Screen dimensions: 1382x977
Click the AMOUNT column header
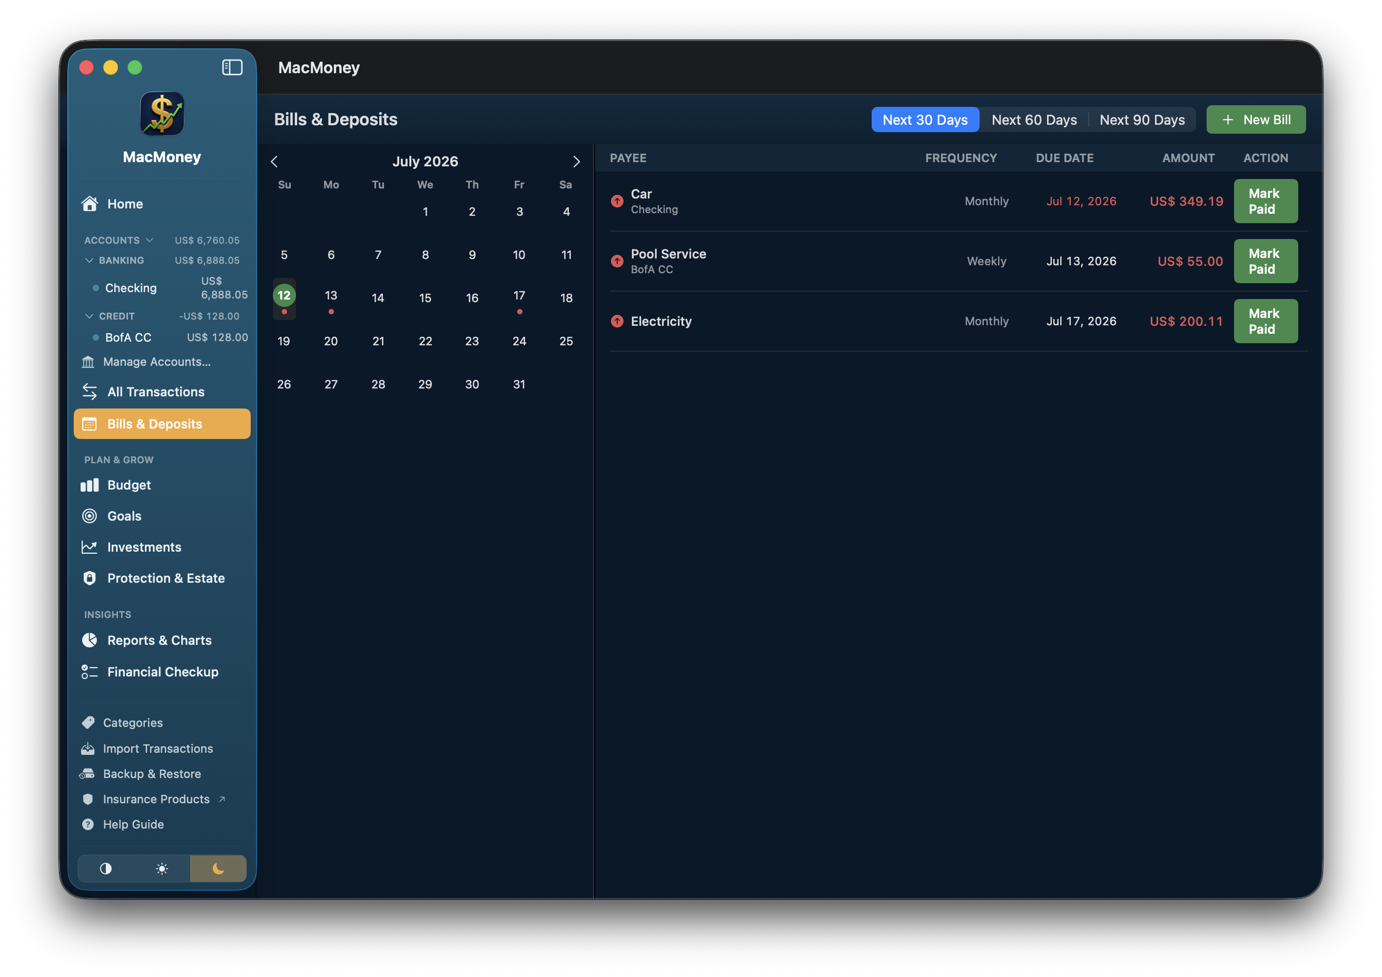pos(1188,157)
